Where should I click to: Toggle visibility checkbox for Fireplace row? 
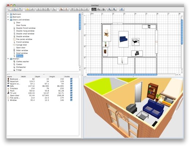coord(71,88)
